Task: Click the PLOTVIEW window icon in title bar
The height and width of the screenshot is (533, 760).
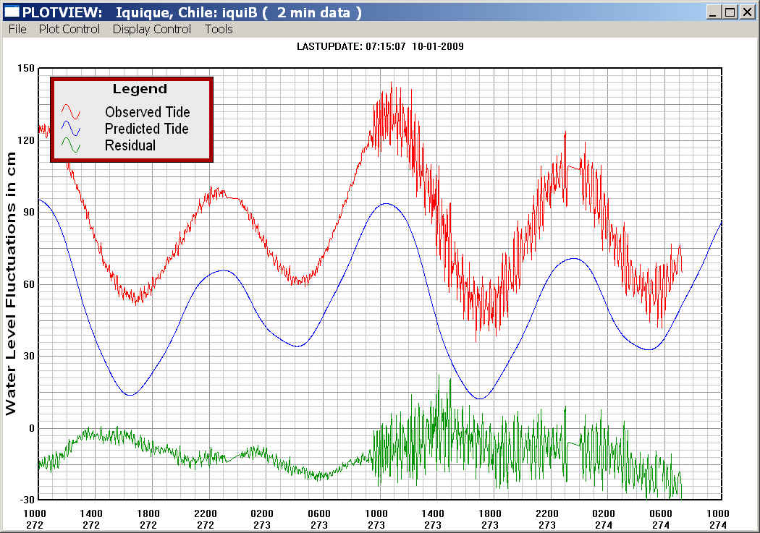Action: coord(12,12)
